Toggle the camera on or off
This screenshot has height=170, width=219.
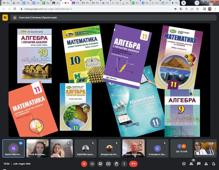(x=92, y=164)
